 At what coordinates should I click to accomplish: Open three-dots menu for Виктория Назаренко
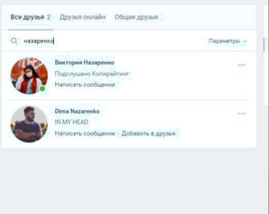(242, 65)
